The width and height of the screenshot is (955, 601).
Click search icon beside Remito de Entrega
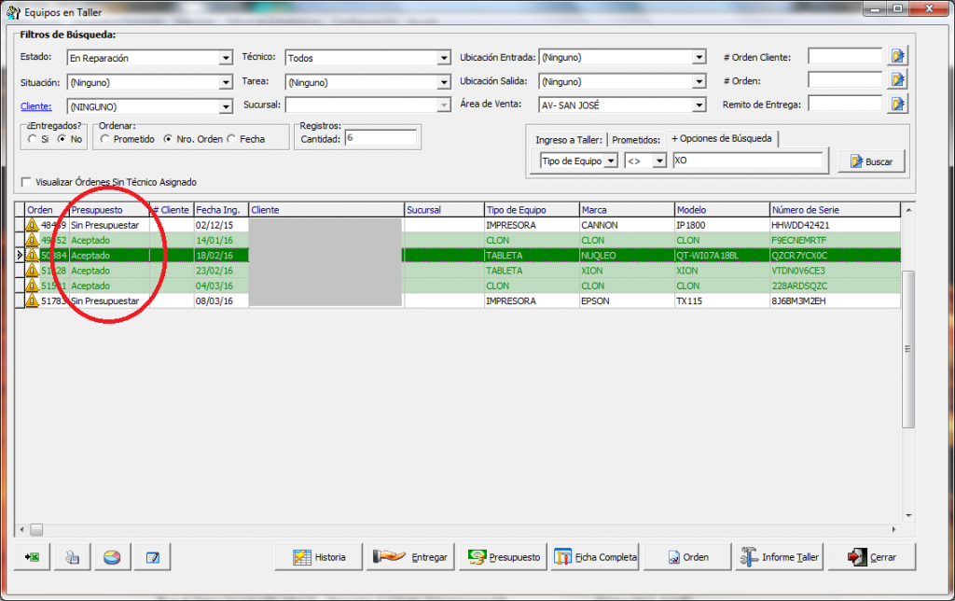tap(898, 104)
